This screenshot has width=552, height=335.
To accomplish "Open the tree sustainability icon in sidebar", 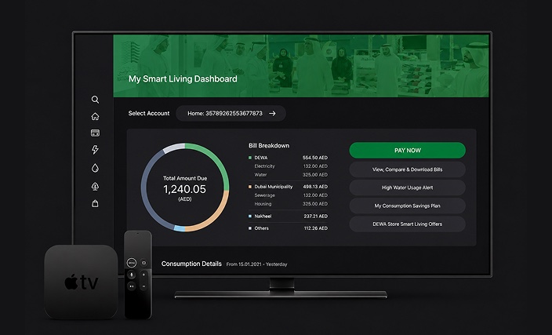I will (95, 187).
